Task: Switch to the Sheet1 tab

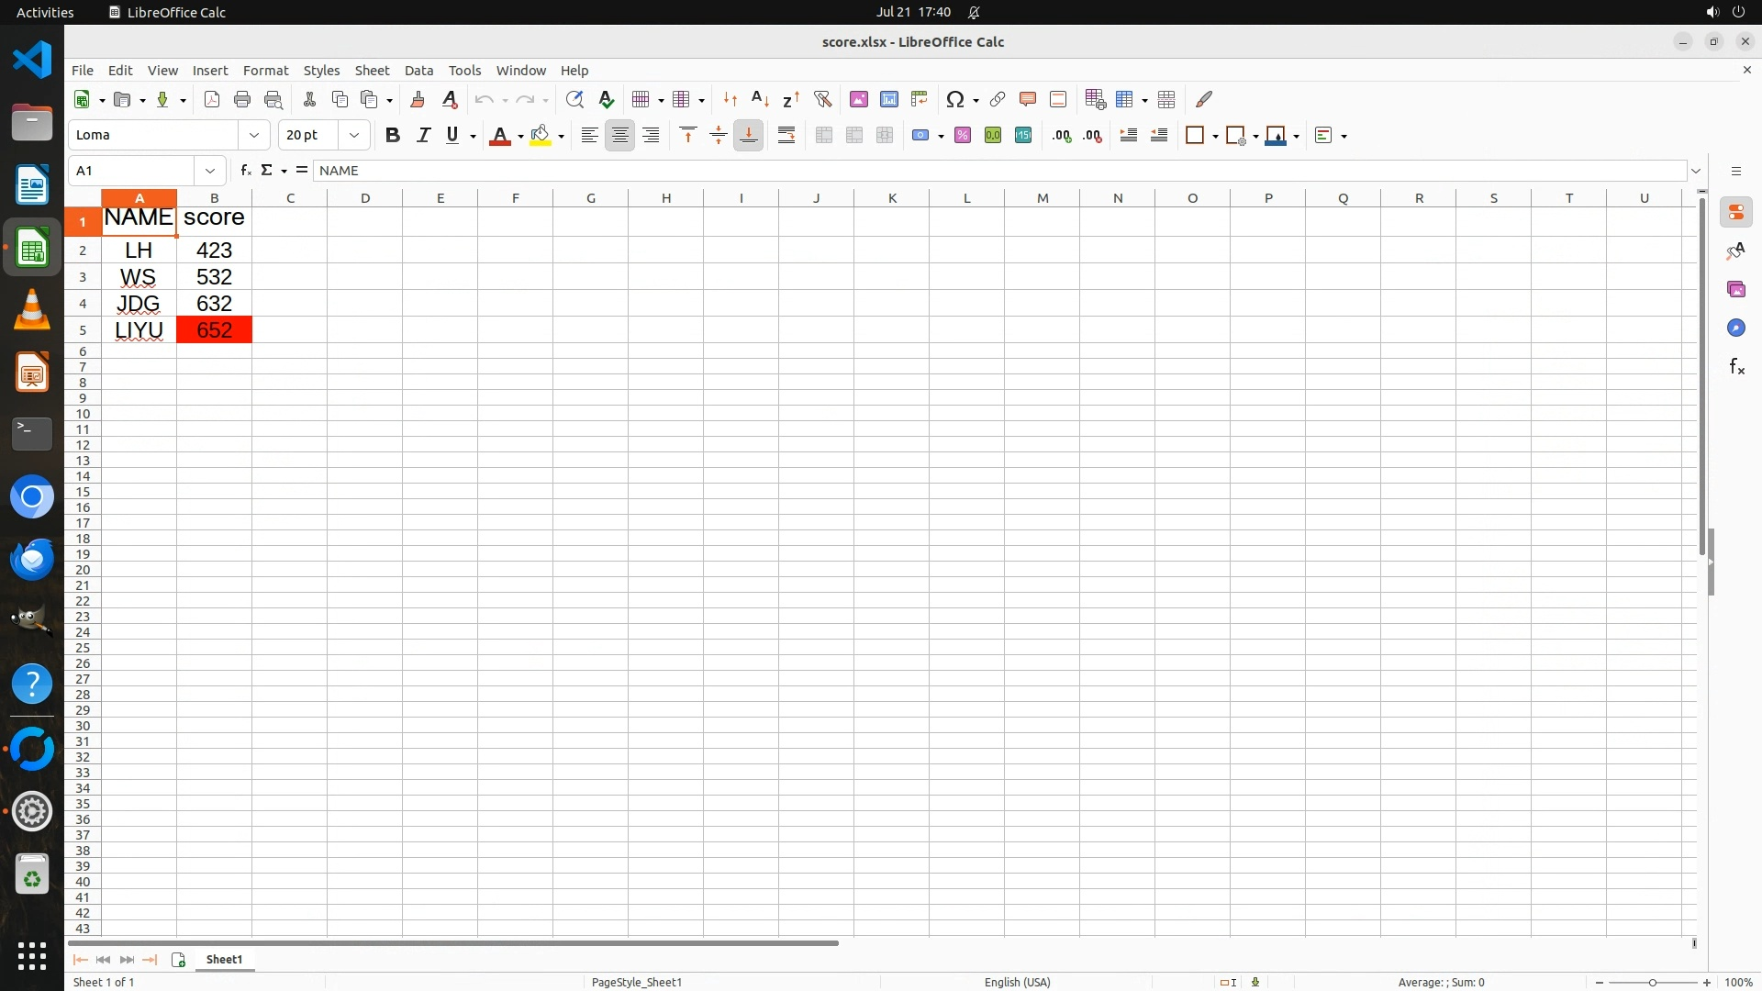Action: (x=224, y=960)
